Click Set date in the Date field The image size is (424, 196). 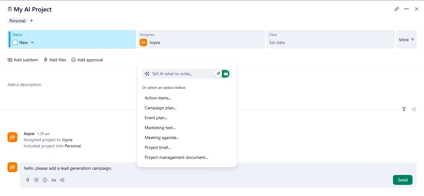(277, 42)
